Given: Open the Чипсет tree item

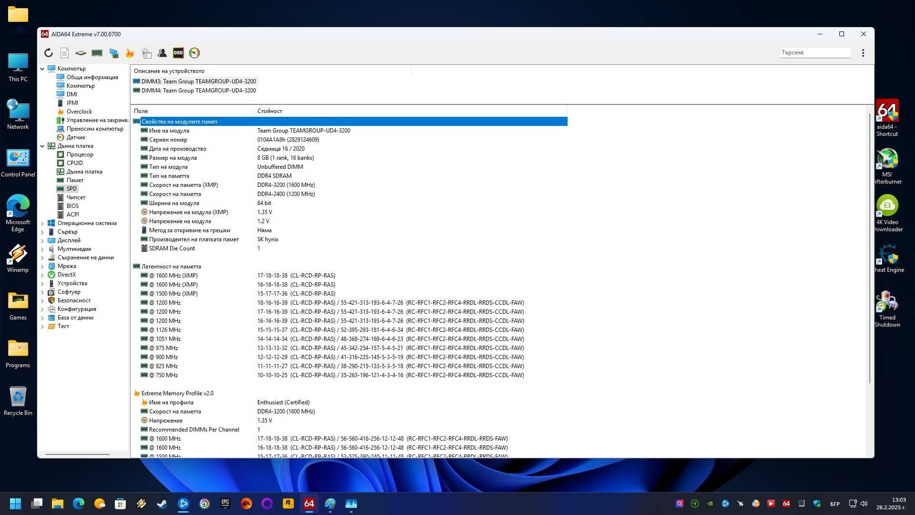Looking at the screenshot, I should click(x=76, y=197).
